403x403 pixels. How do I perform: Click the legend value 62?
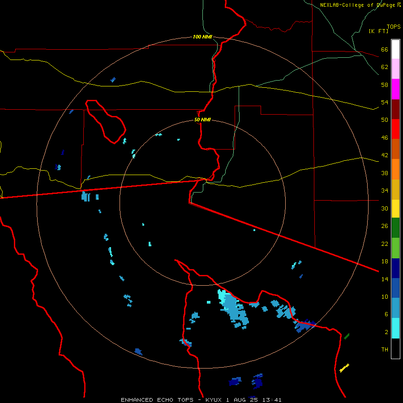(385, 67)
